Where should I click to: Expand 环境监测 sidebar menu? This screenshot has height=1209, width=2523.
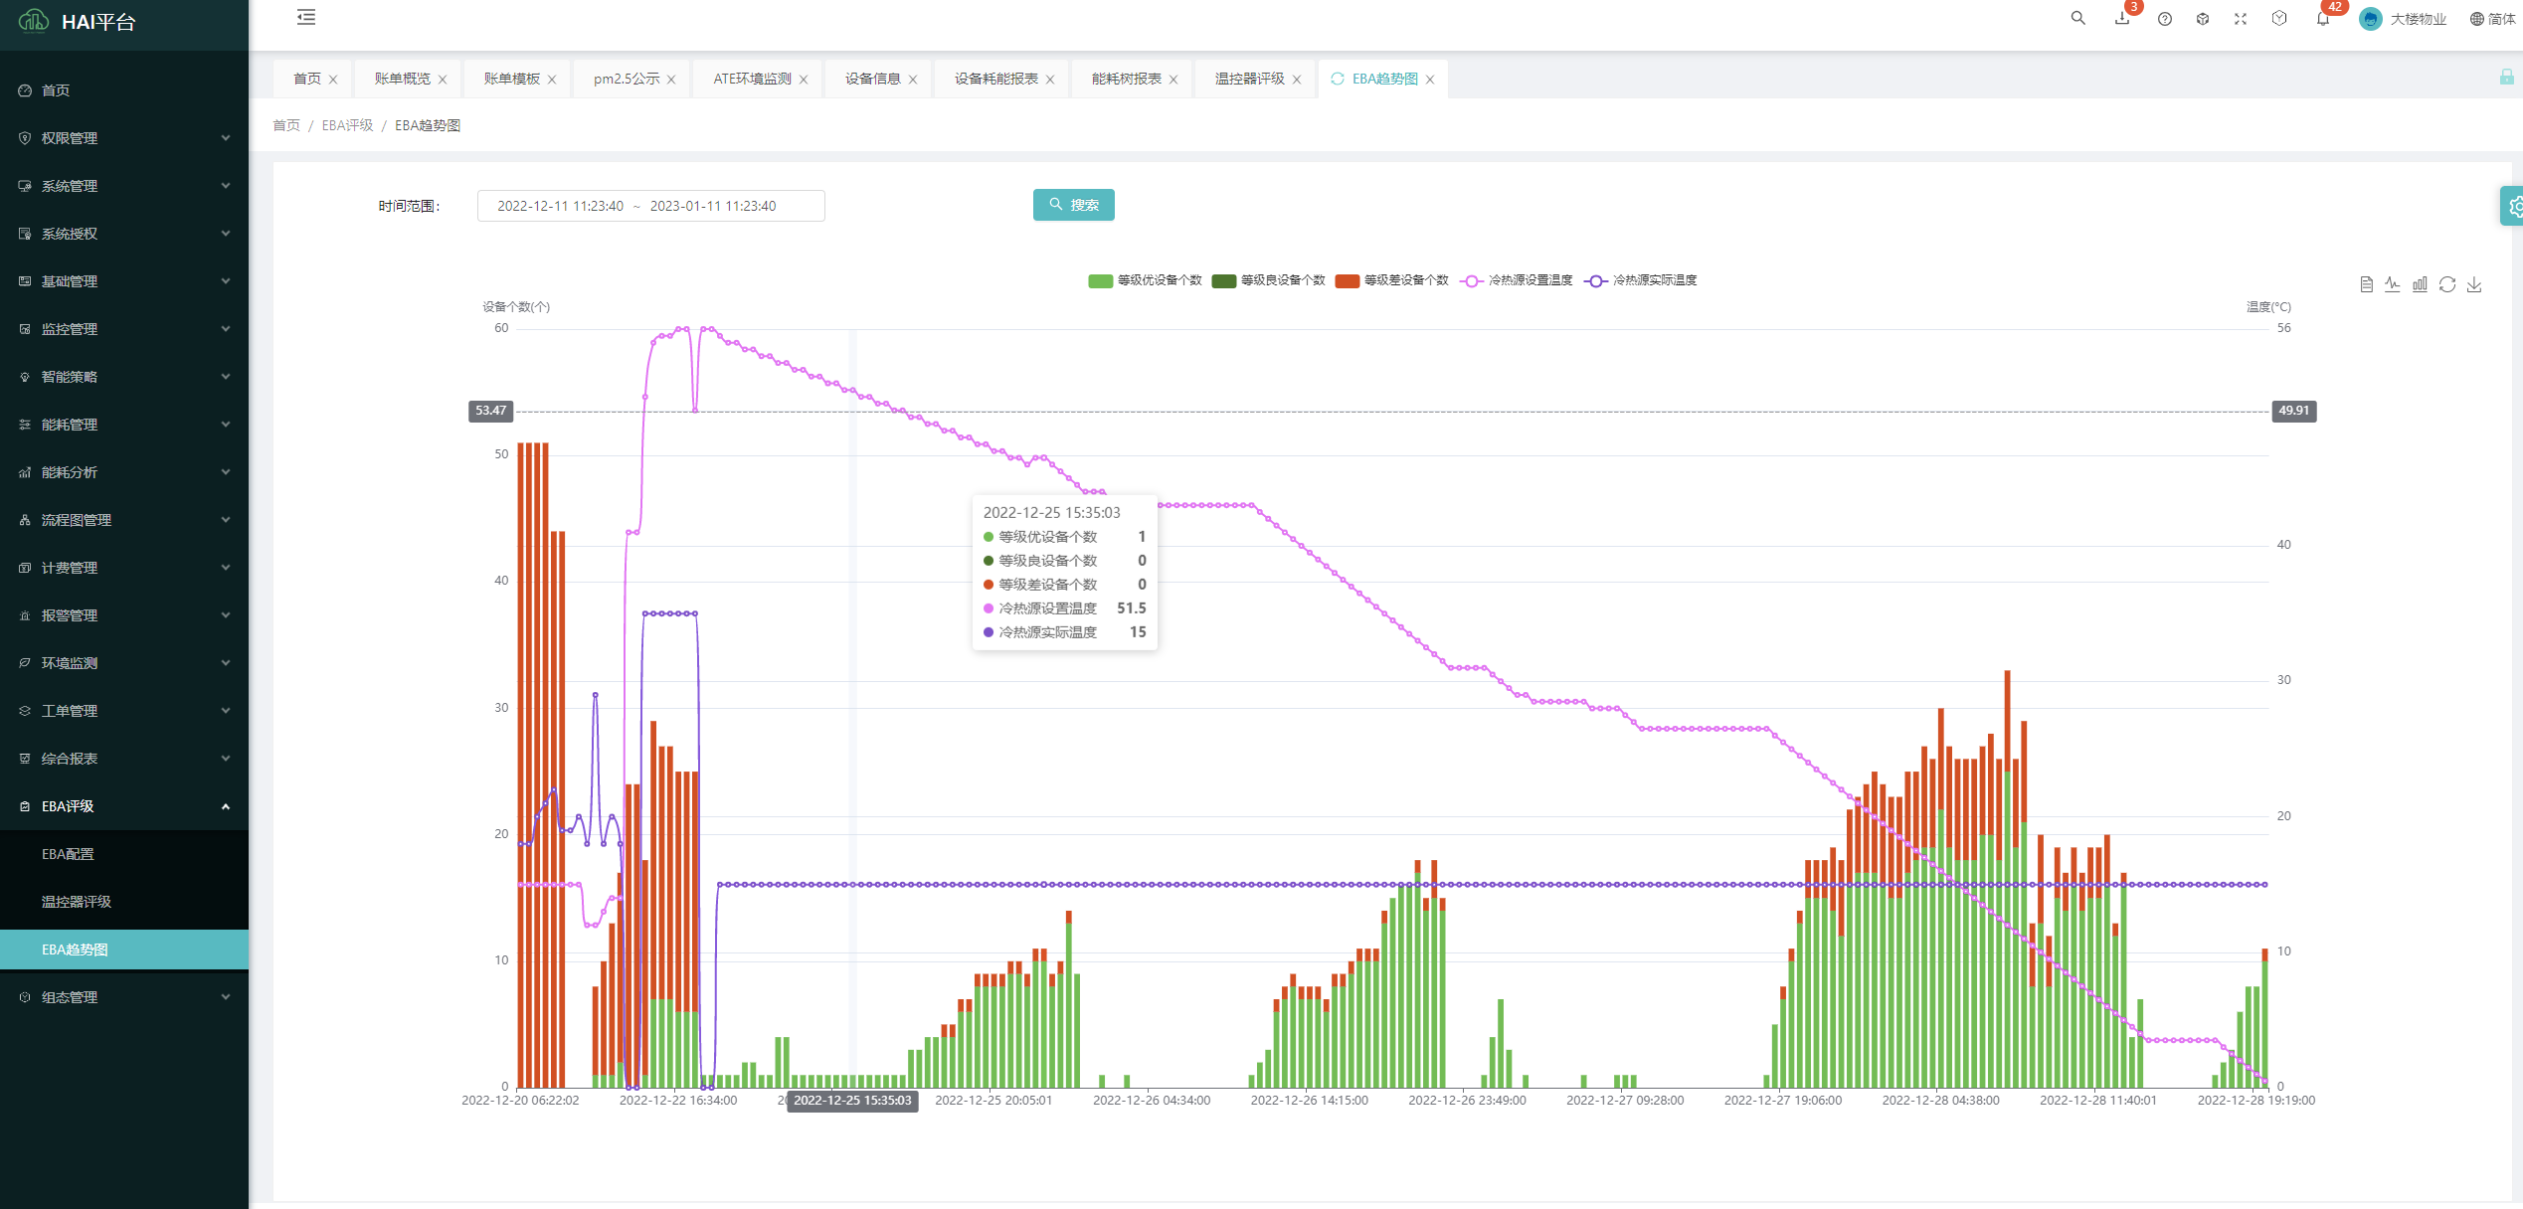coord(124,663)
